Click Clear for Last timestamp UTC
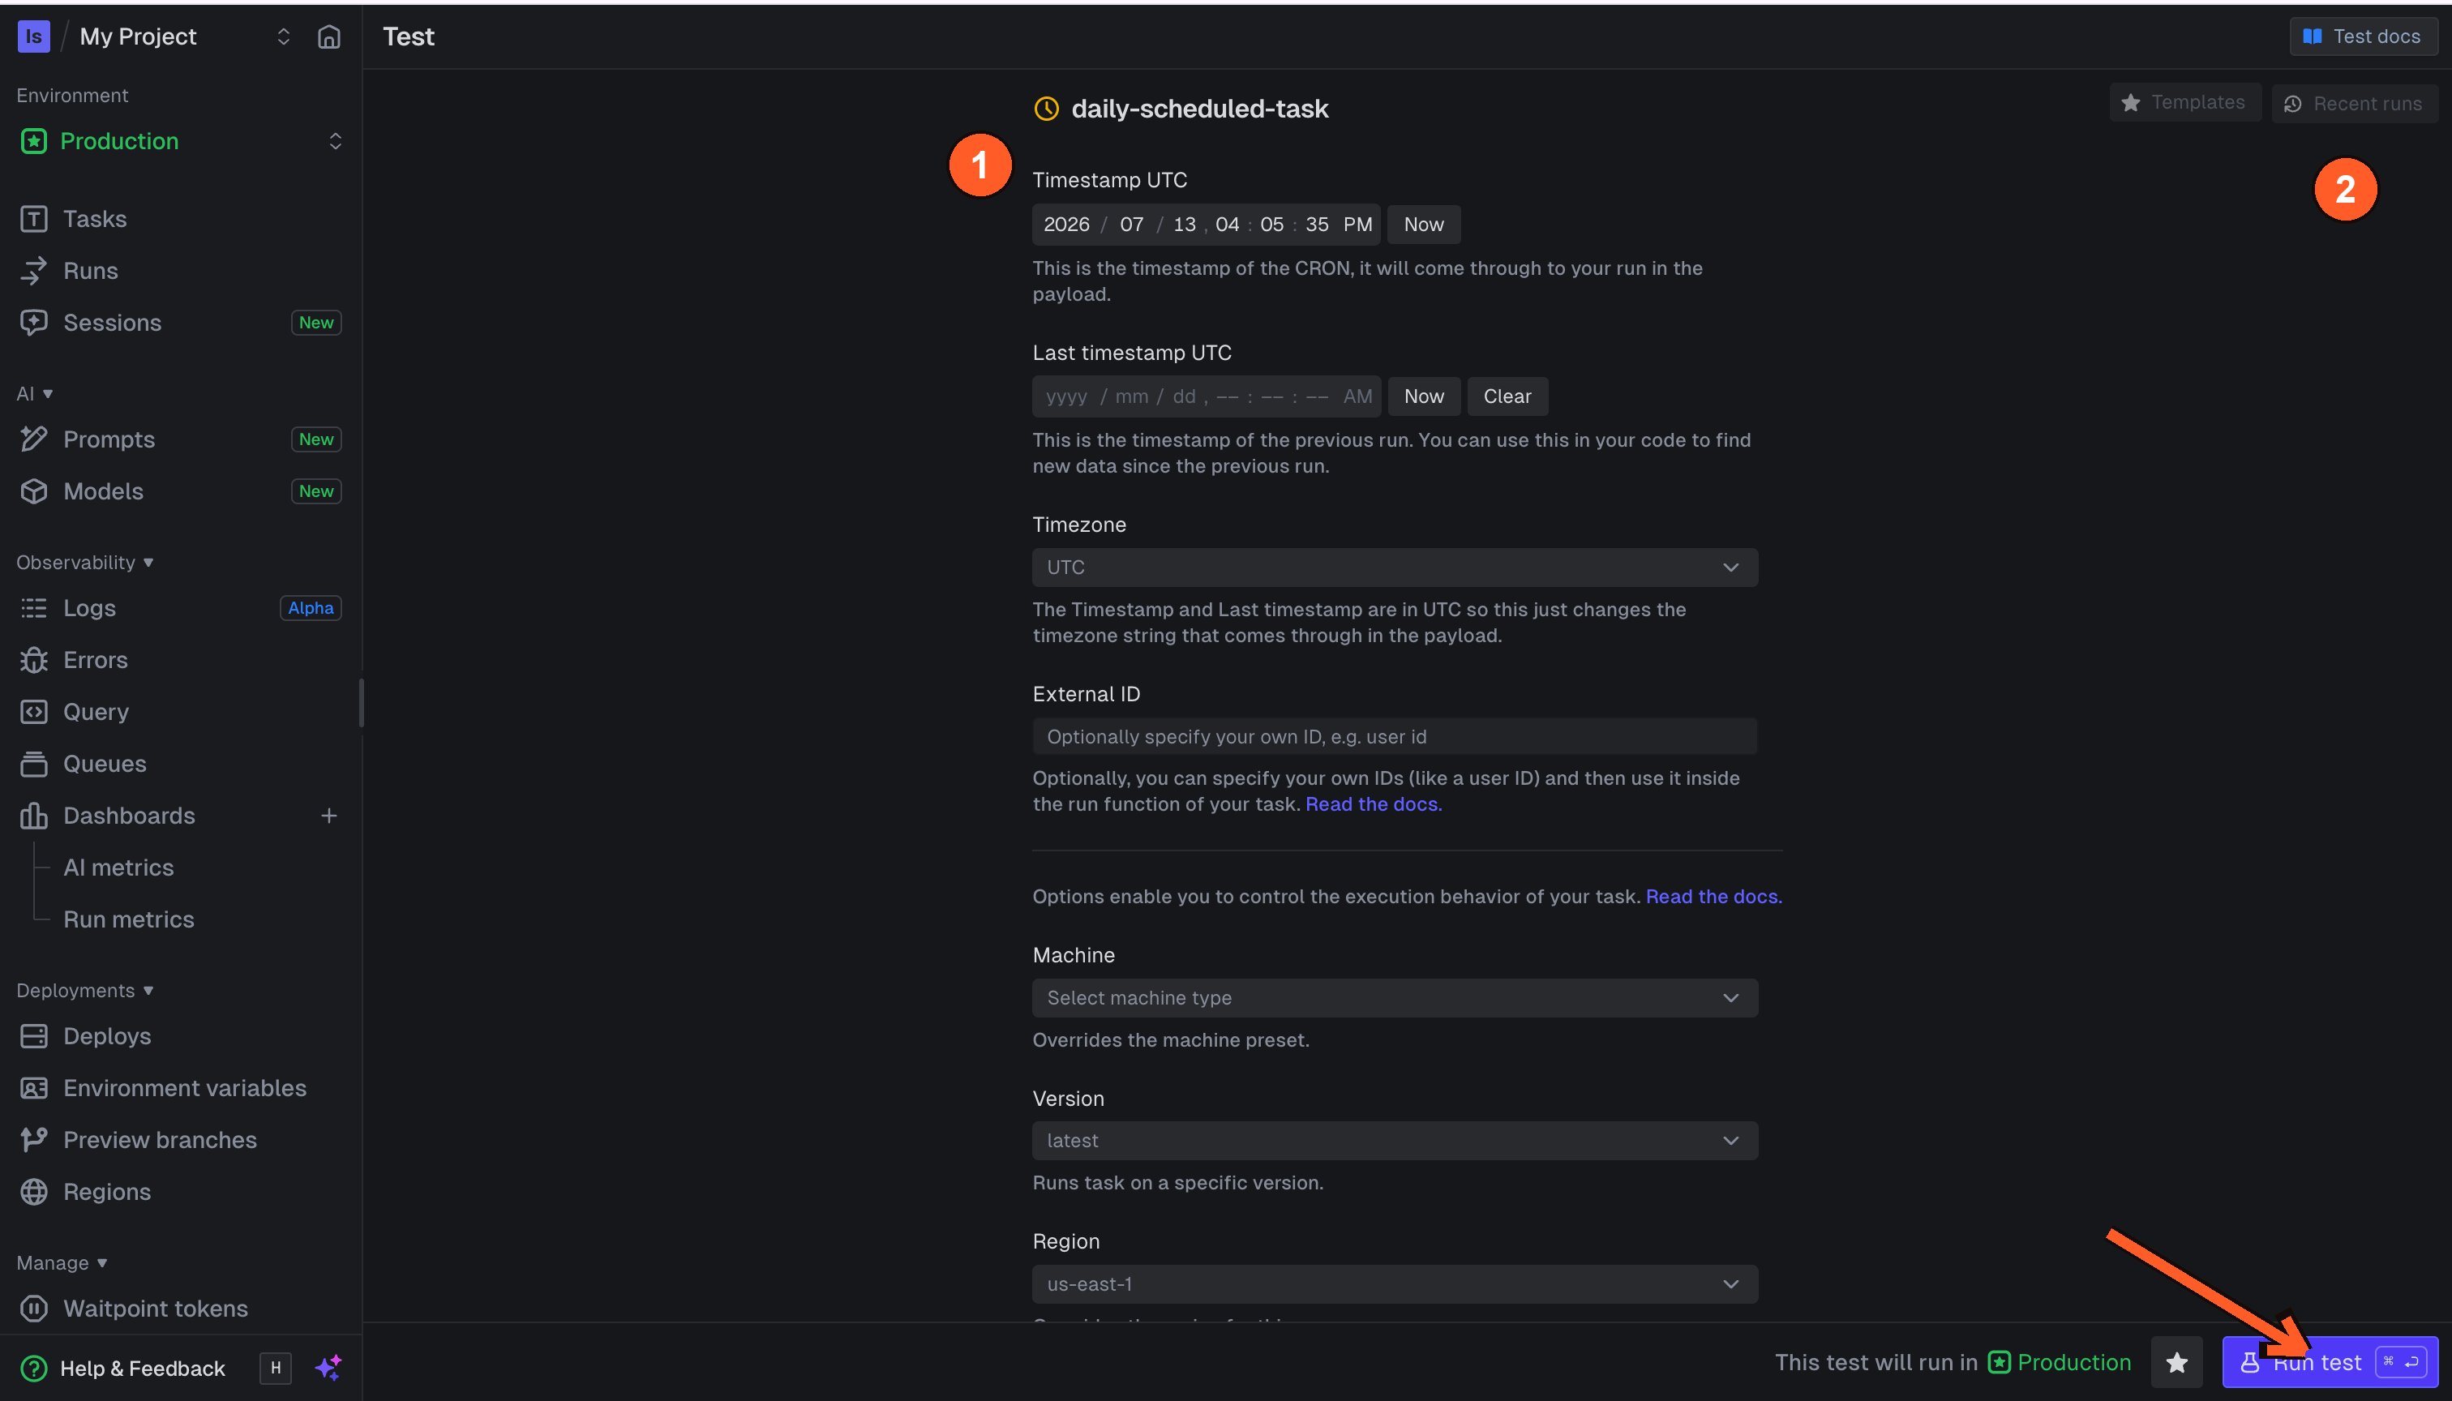This screenshot has width=2452, height=1401. 1507,396
